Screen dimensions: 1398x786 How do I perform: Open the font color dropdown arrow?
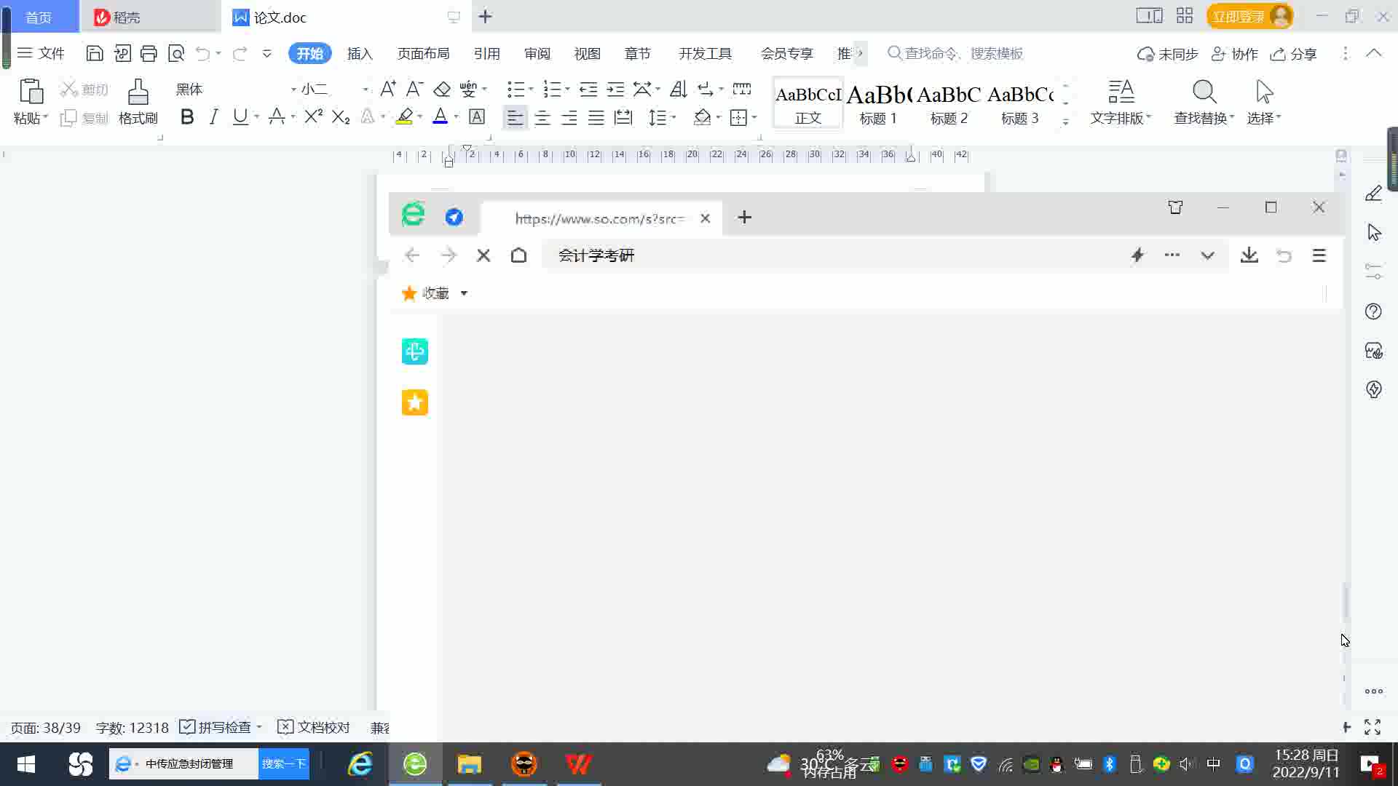click(457, 117)
